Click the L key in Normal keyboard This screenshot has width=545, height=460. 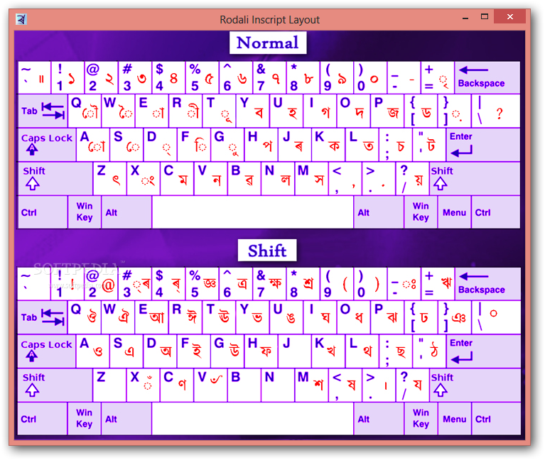coord(362,144)
